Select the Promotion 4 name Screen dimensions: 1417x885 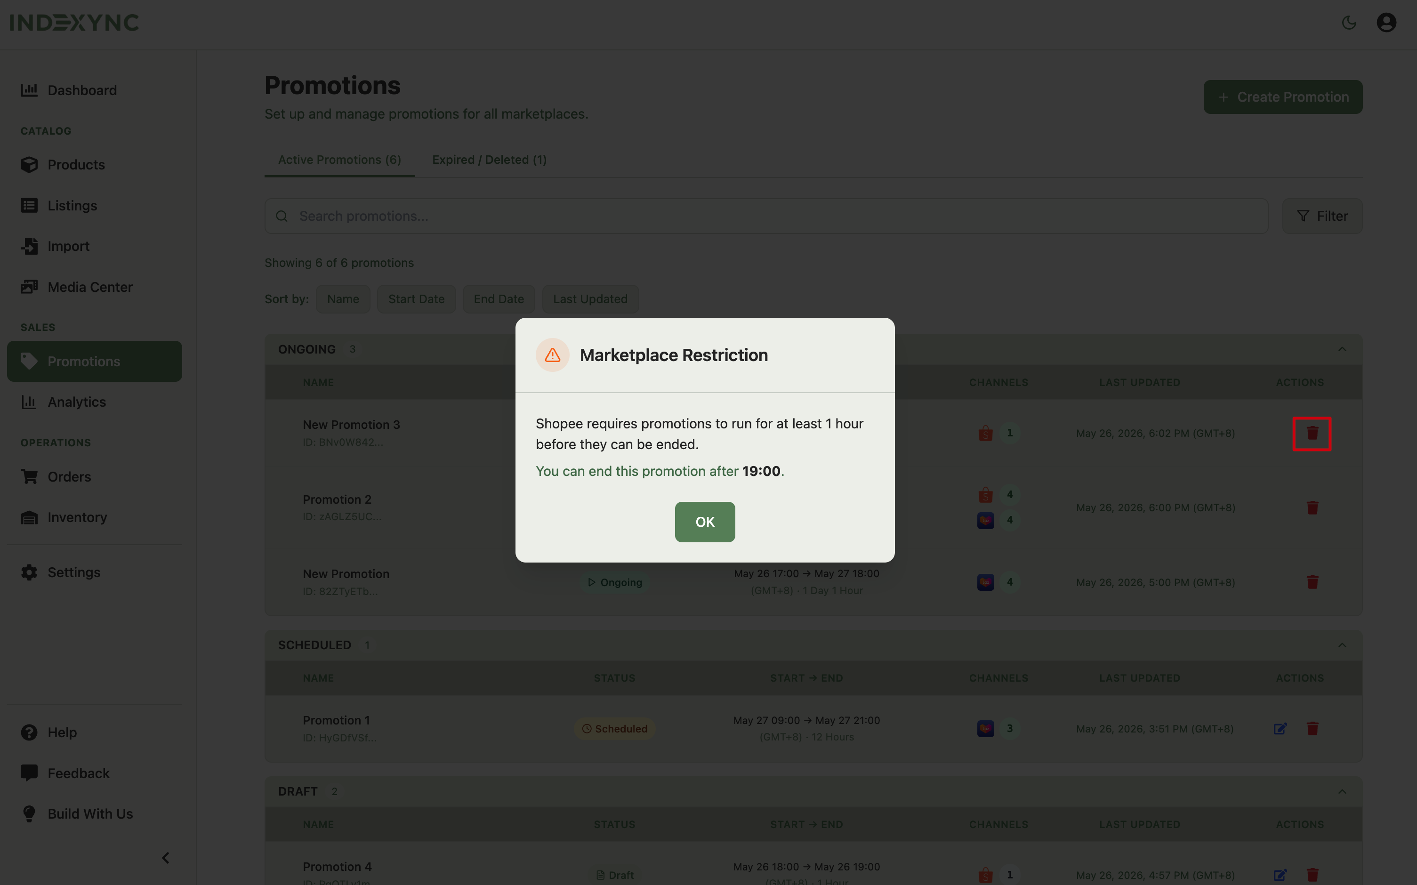click(337, 866)
